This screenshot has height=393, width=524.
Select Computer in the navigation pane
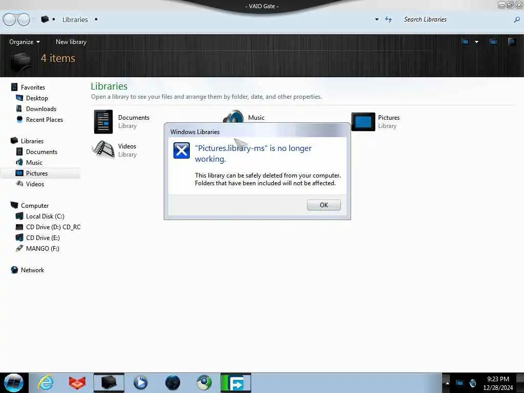click(35, 206)
